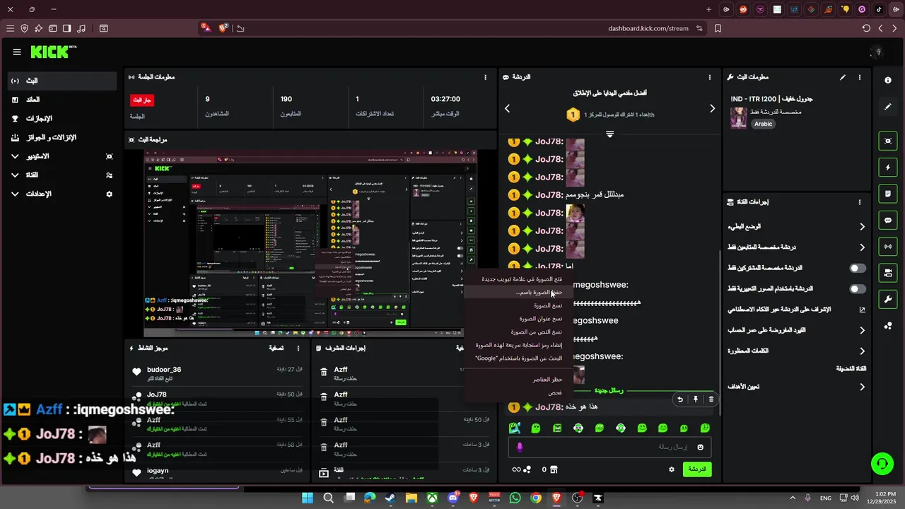Image resolution: width=905 pixels, height=509 pixels.
Task: Pin the hovered JoJ78 chat message
Action: click(696, 399)
